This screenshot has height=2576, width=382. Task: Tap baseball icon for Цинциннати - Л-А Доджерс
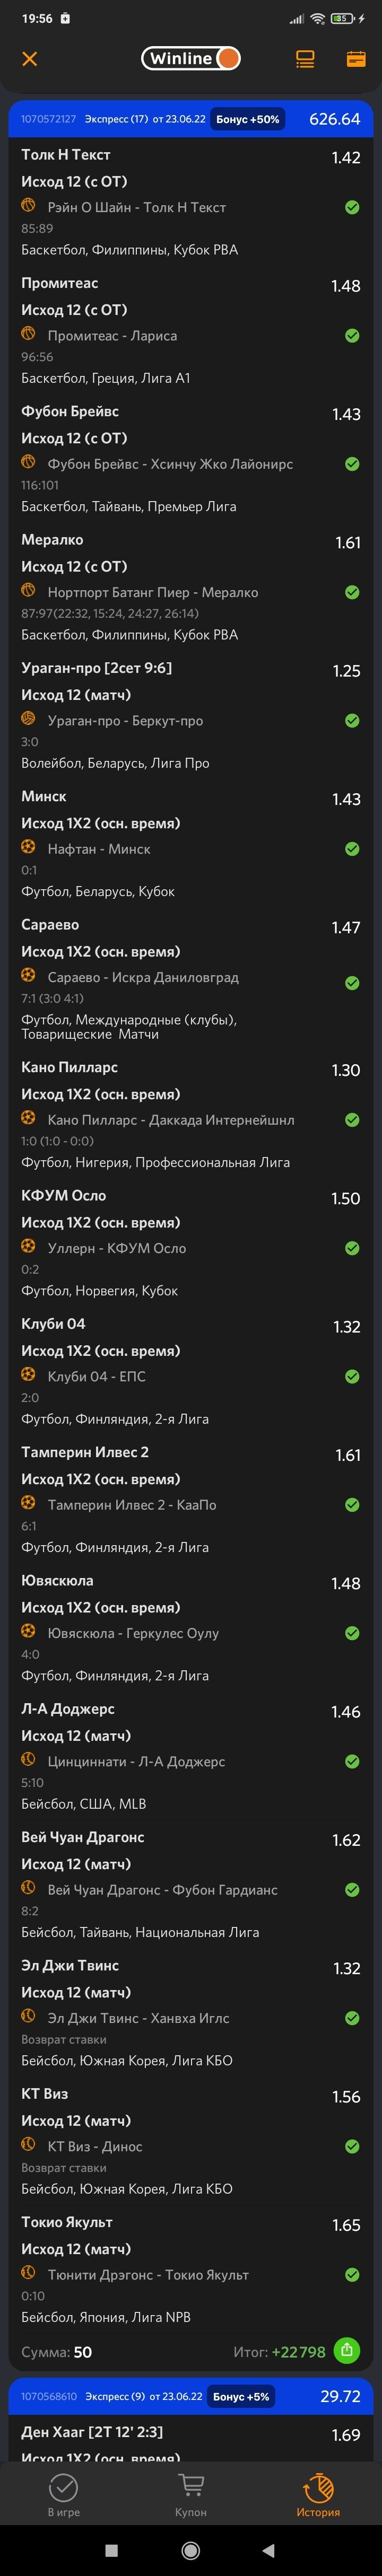click(29, 1759)
